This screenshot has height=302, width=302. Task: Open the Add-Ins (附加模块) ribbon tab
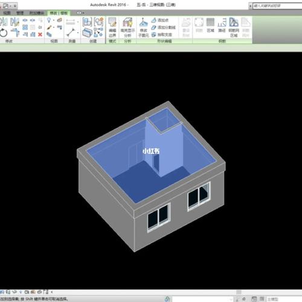click(x=37, y=13)
